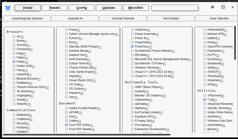Switch to the Tweaks tab

point(55,8)
